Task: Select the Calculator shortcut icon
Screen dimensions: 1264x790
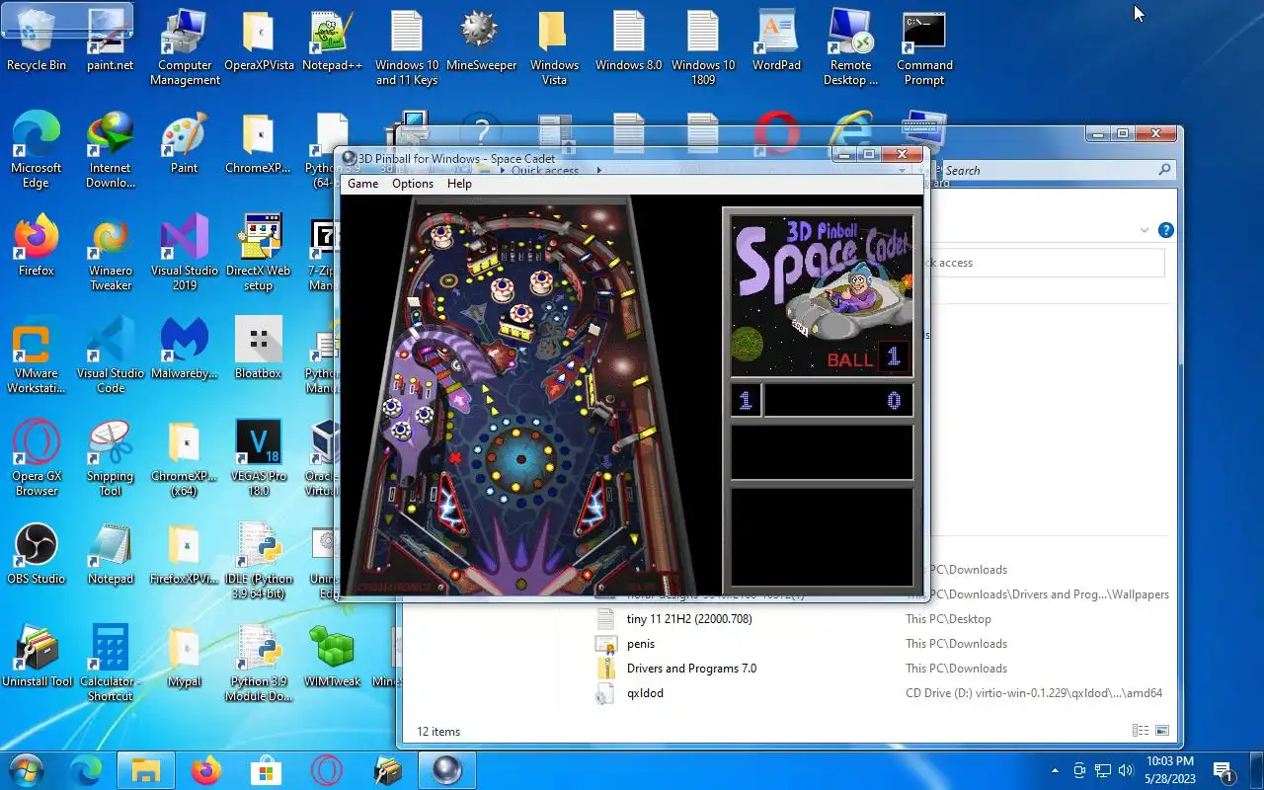Action: (x=111, y=664)
